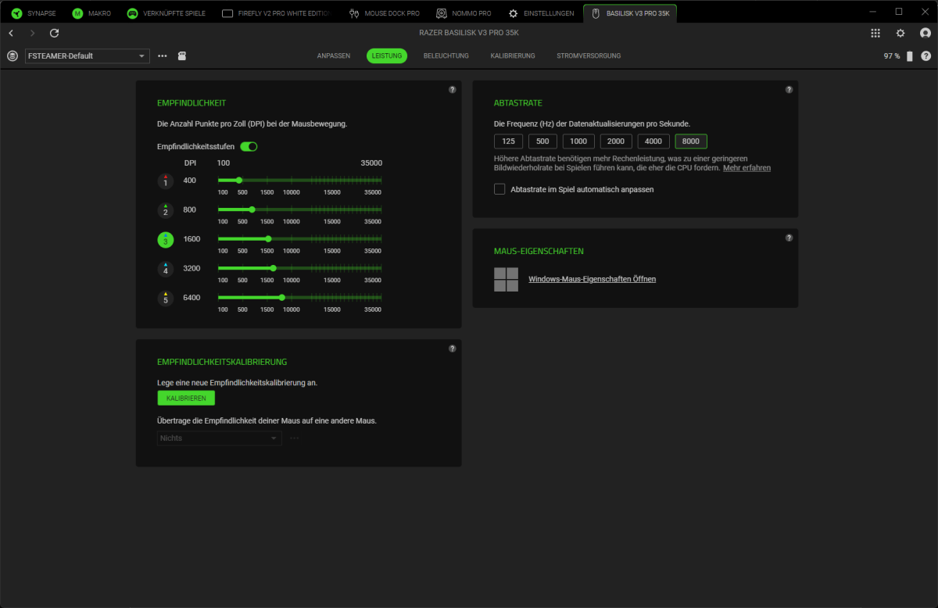Click the stage 4 DPI slider handle
Screen dimensions: 938x608
point(273,268)
